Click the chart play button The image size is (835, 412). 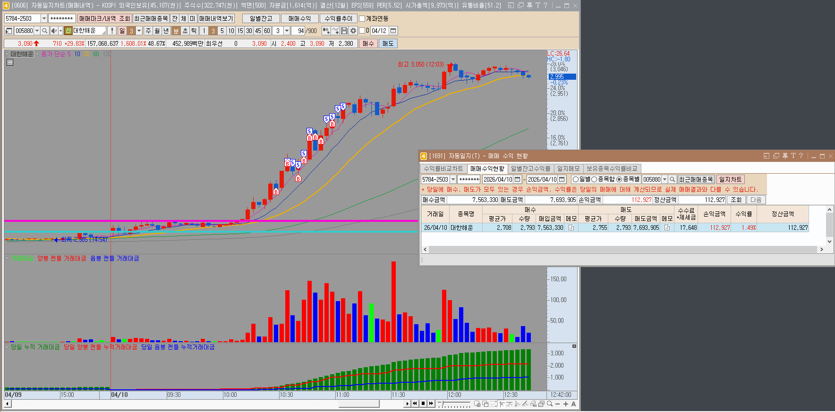tap(407, 404)
